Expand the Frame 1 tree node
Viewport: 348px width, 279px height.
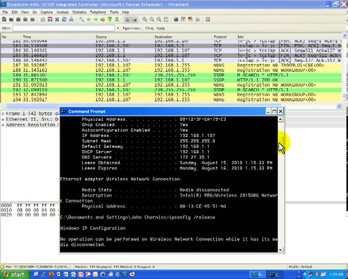click(x=3, y=114)
